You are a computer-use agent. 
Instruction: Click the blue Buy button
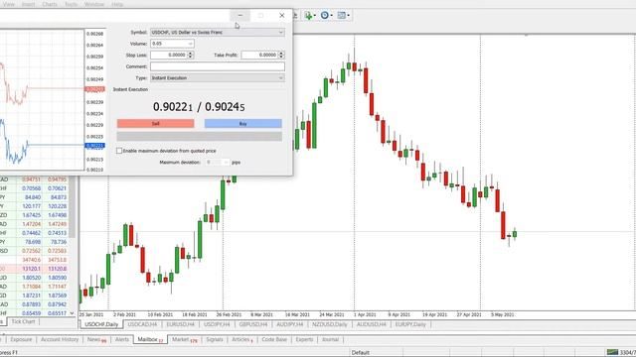[242, 123]
